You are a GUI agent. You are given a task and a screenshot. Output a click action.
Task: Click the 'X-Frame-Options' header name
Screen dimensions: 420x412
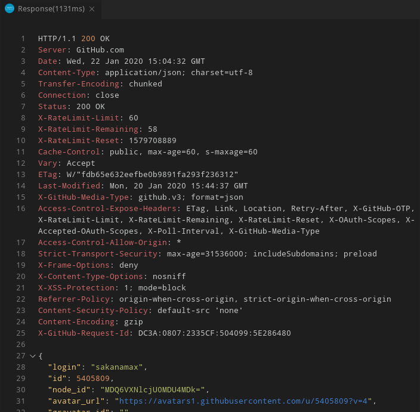(x=74, y=265)
